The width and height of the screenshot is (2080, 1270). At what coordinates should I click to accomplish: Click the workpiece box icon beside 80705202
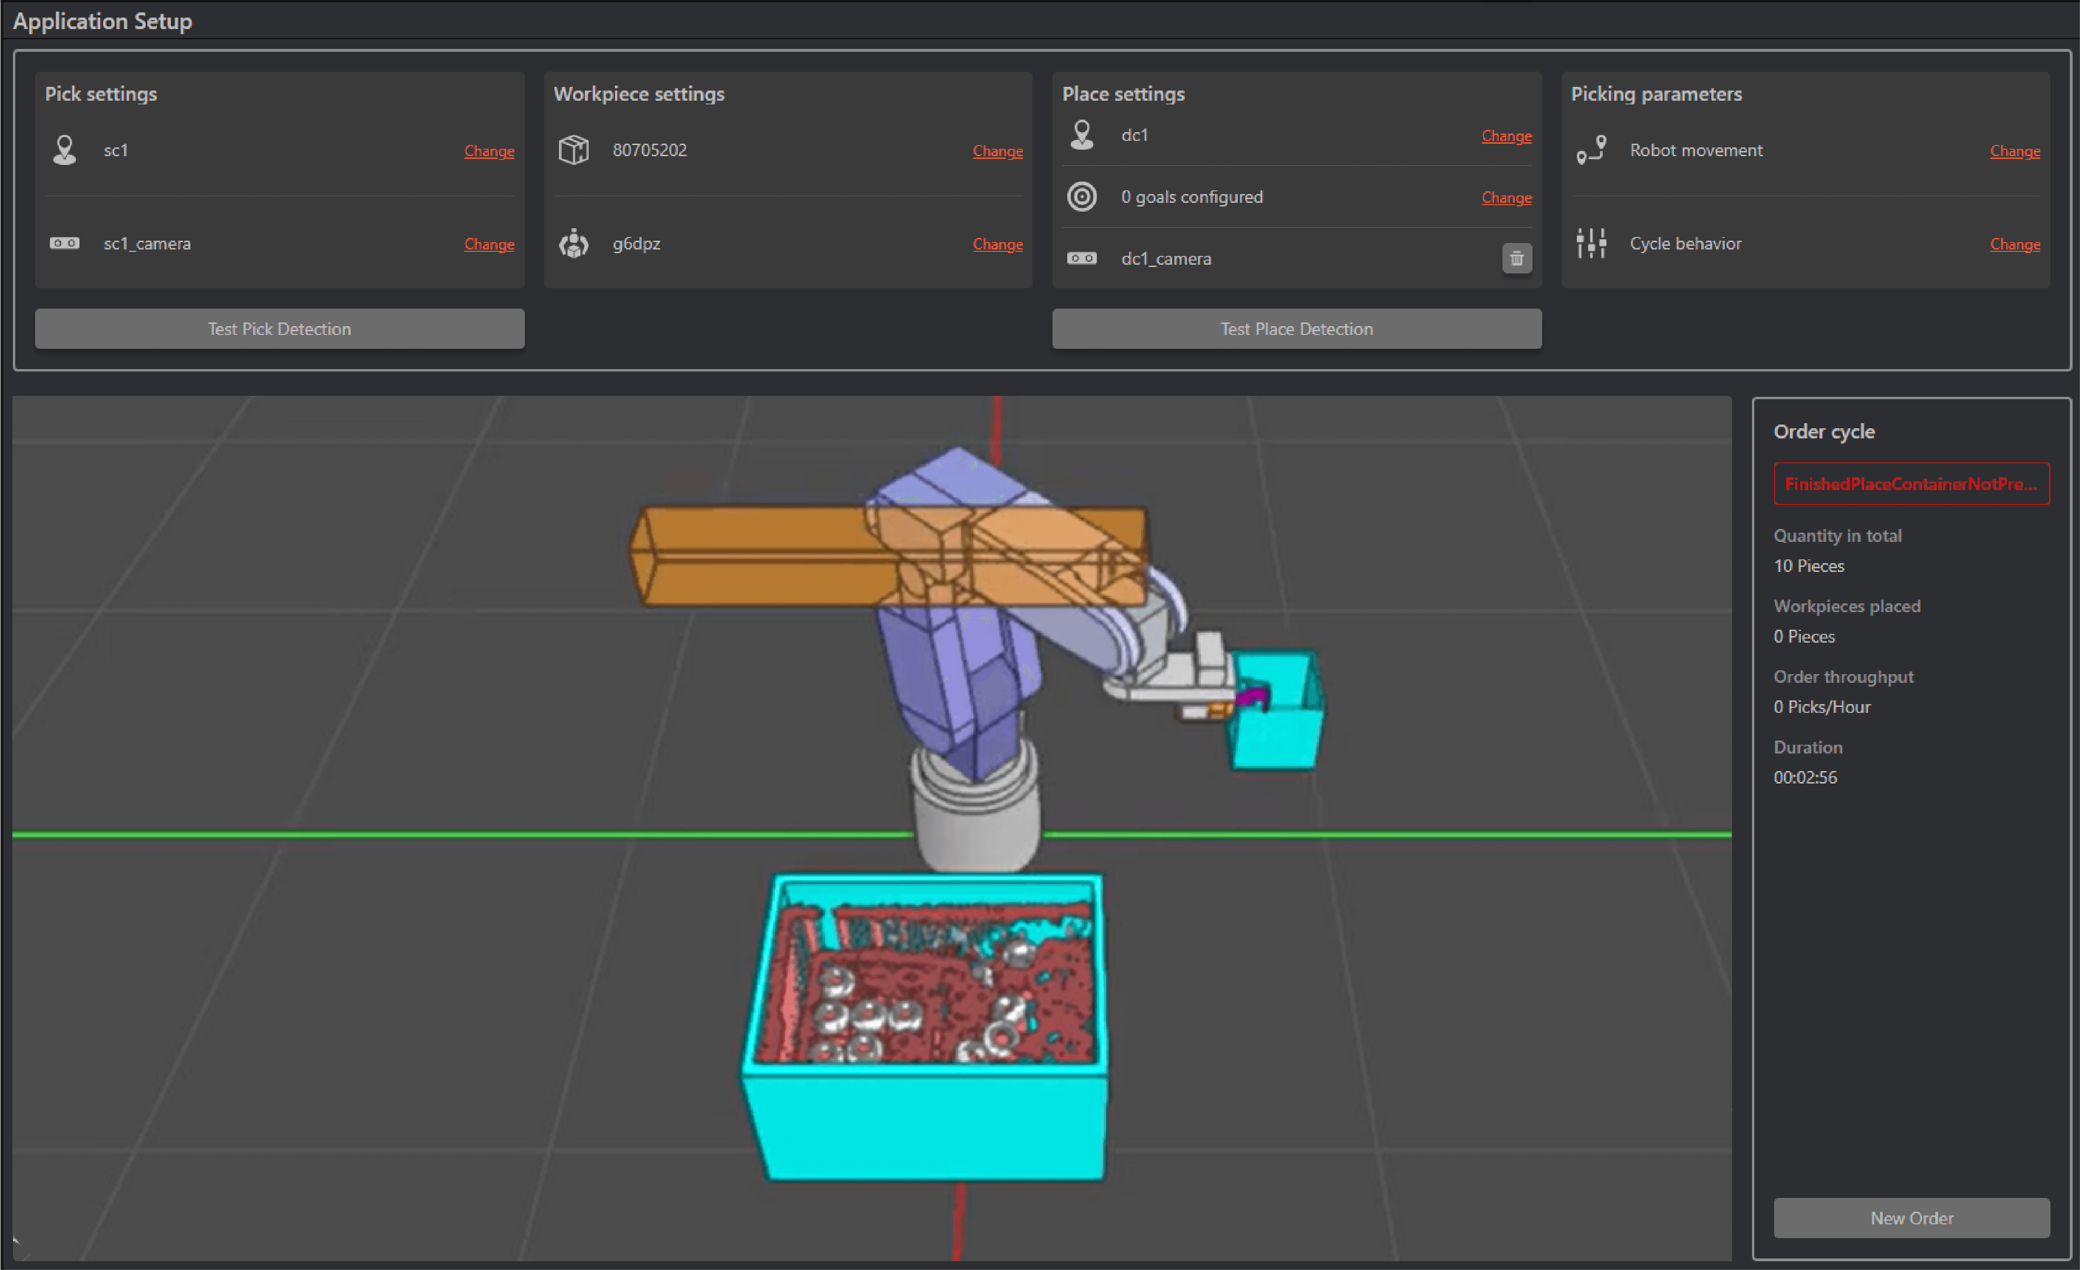click(573, 150)
